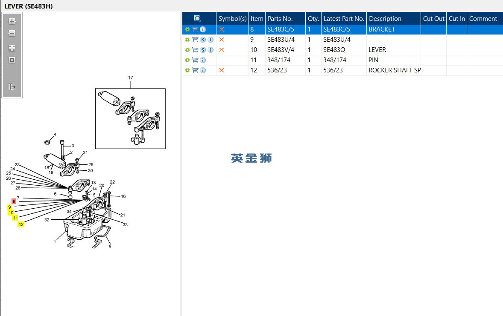Click the S supersession icon for item 10
The image size is (503, 316).
(x=203, y=50)
